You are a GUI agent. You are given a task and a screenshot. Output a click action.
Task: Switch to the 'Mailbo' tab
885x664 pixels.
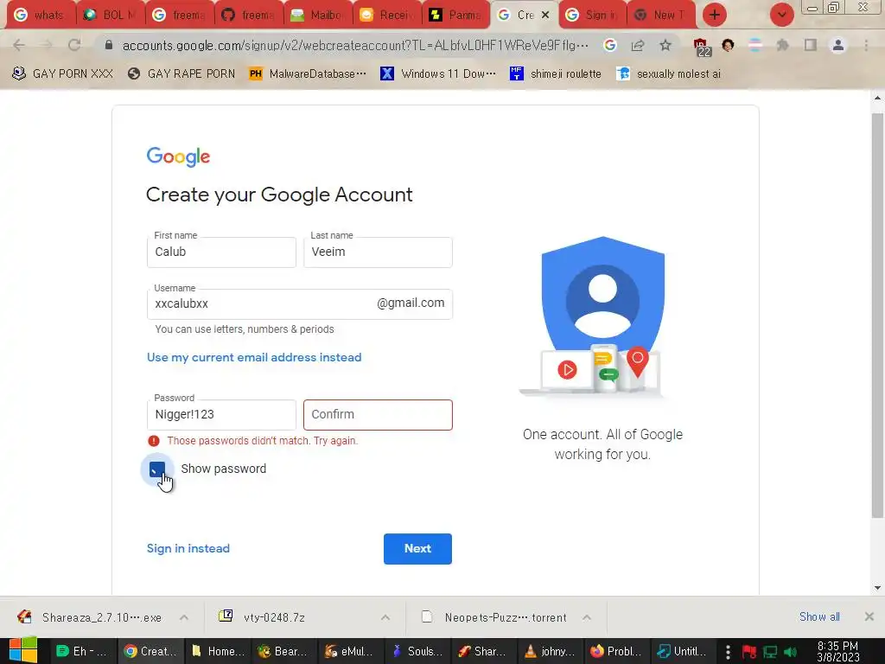pos(319,16)
